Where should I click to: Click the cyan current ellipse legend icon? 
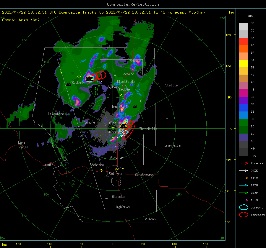244,207
